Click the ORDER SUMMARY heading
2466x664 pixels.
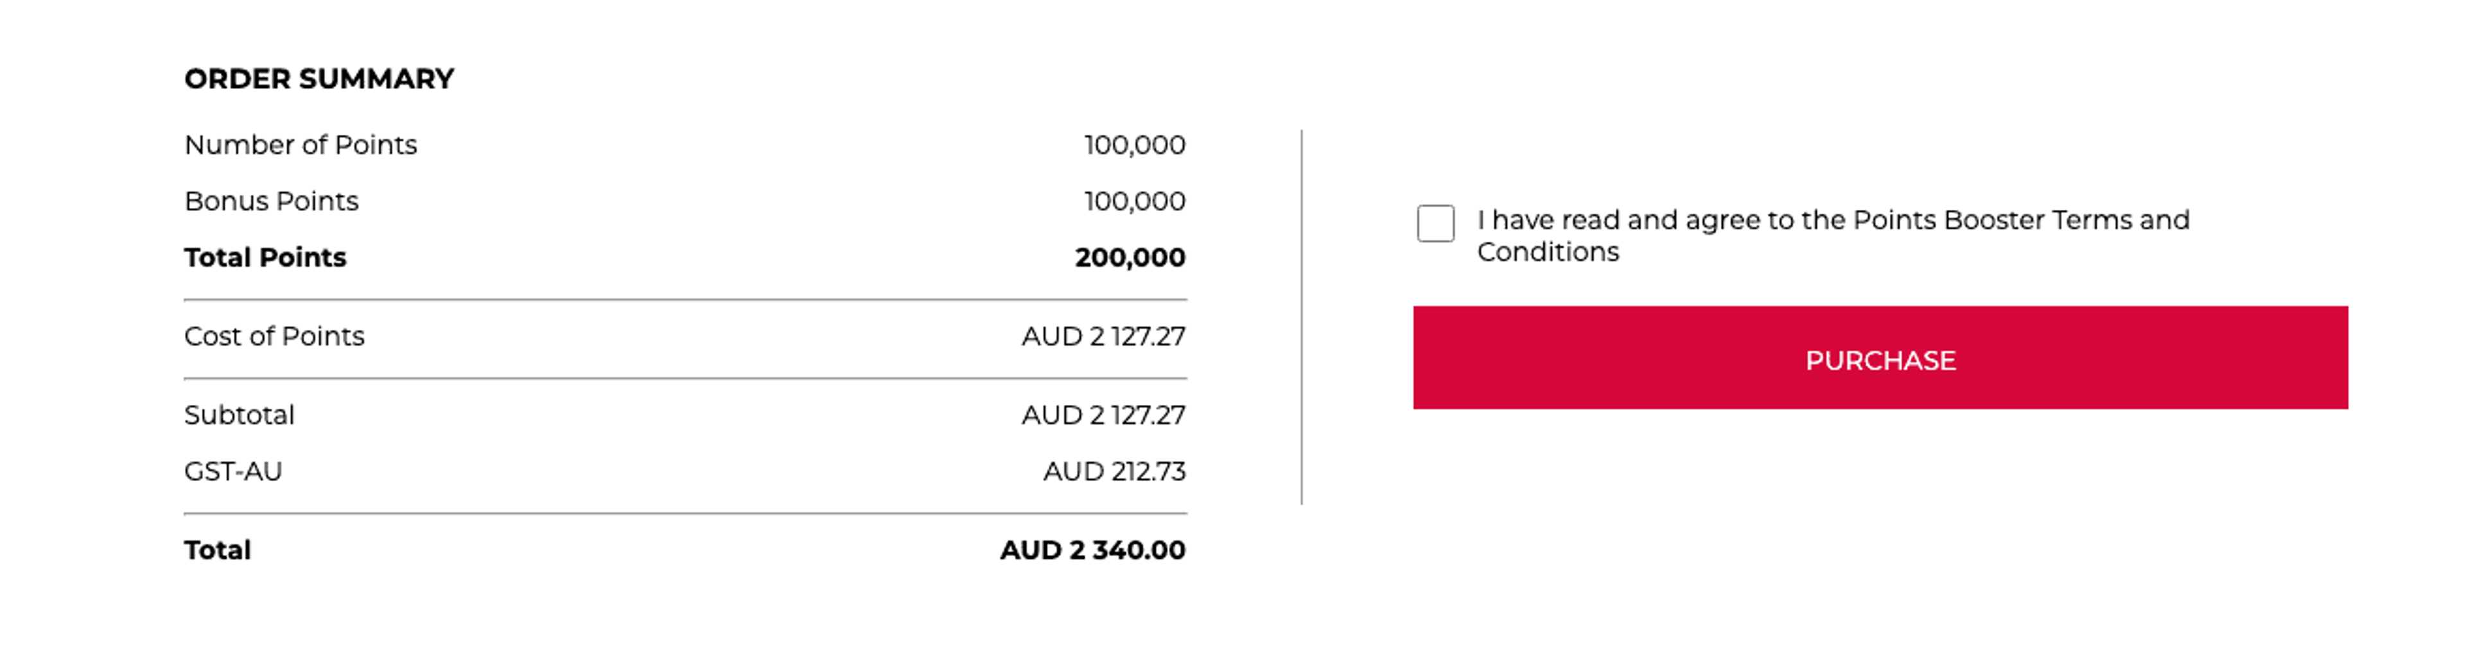click(319, 78)
